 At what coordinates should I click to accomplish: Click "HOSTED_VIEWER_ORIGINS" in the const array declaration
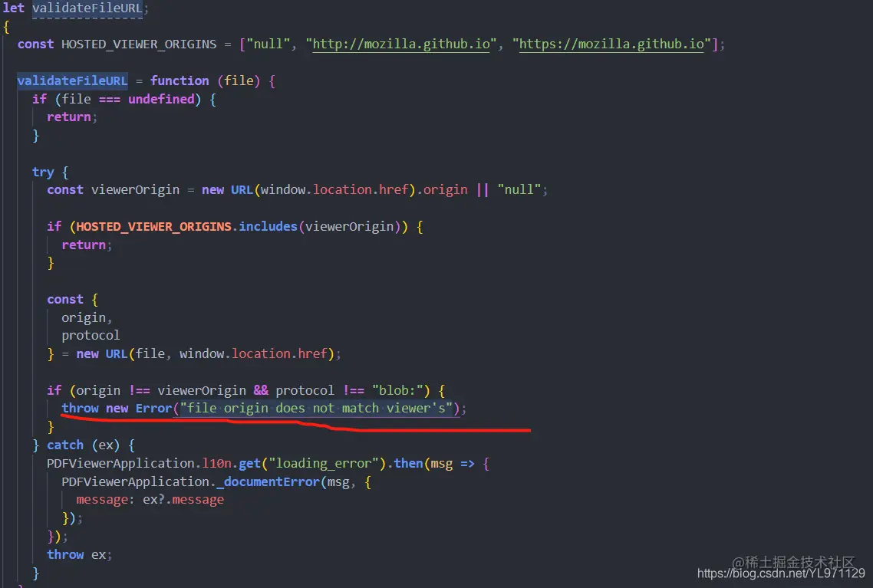(x=139, y=44)
